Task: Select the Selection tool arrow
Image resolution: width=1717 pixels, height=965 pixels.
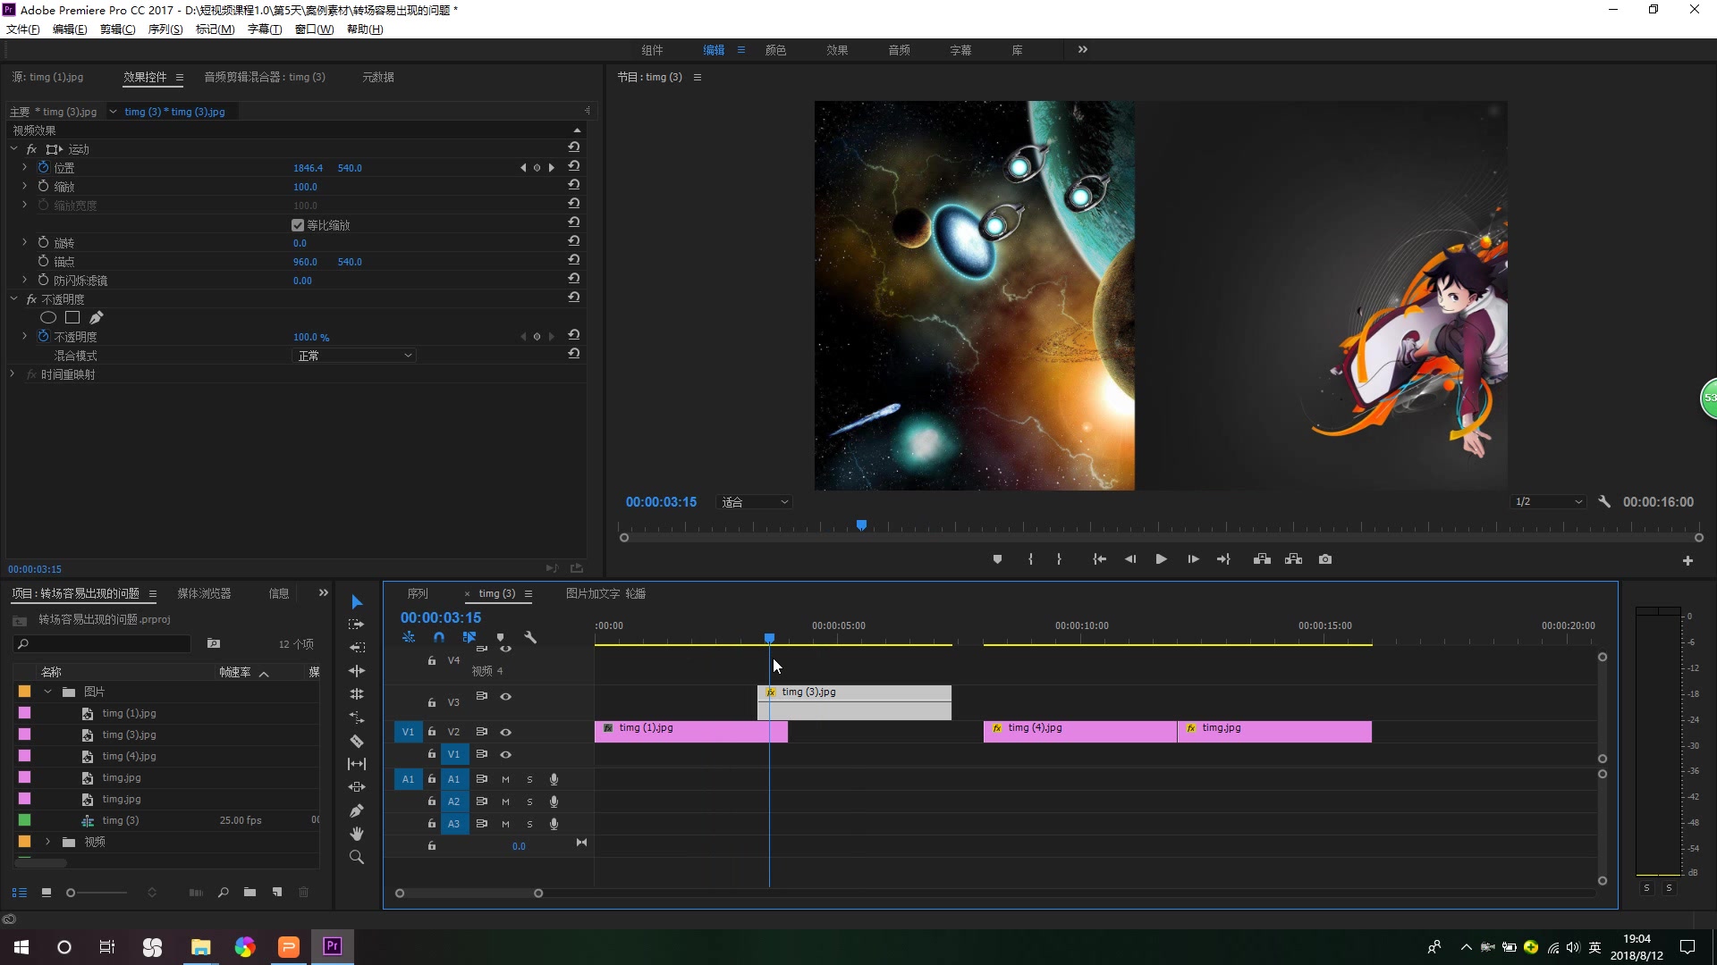Action: coord(357,602)
